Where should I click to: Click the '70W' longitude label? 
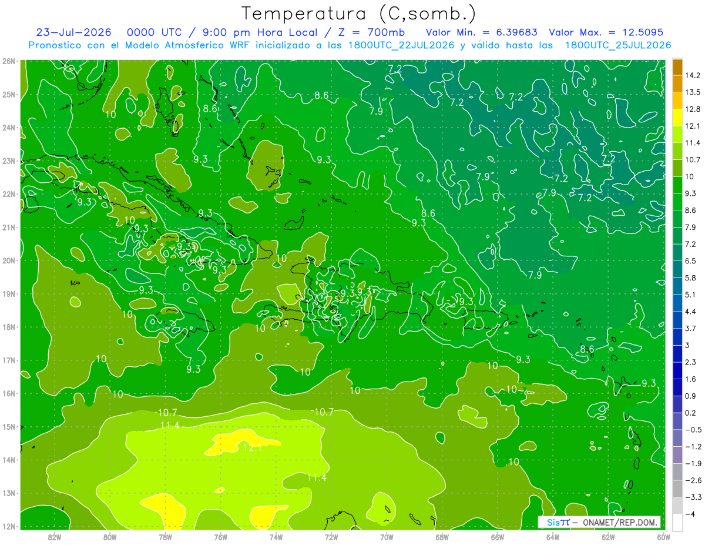click(x=387, y=537)
